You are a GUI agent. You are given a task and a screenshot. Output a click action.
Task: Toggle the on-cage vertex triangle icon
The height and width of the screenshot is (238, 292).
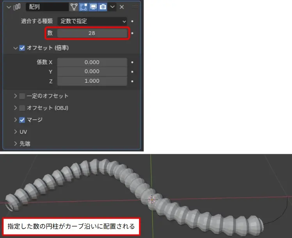pos(74,7)
